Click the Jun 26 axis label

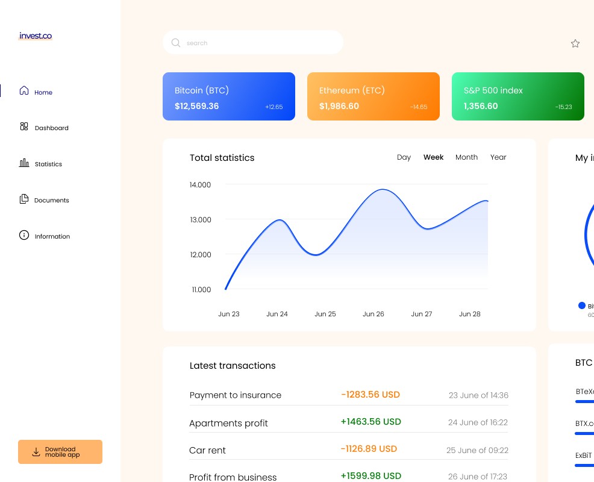373,314
